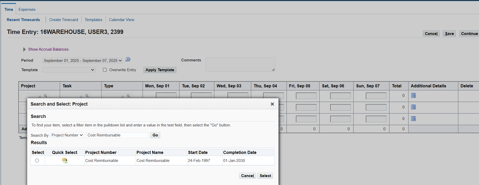The height and width of the screenshot is (185, 479).
Task: Select the Cost Reimbursable radio button
Action: point(37,161)
